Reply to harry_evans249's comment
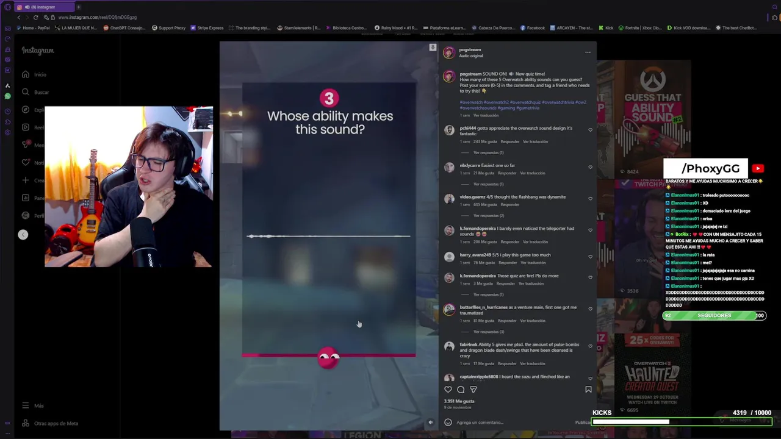Image resolution: width=781 pixels, height=439 pixels. (508, 263)
